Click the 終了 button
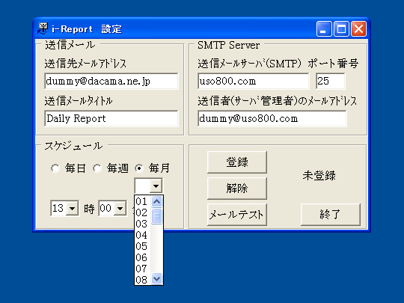 pos(331,215)
